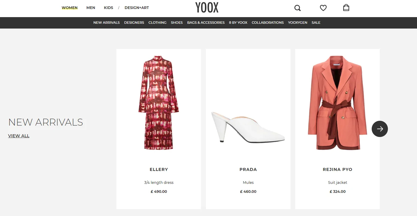The image size is (417, 216).
Task: Open New Arrivals in navigation bar
Action: [x=106, y=23]
